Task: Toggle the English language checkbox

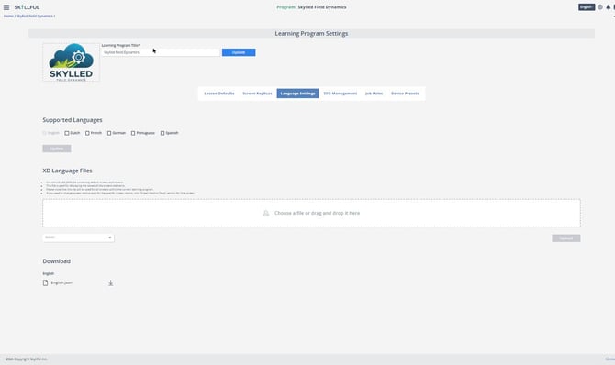Action: pos(45,133)
